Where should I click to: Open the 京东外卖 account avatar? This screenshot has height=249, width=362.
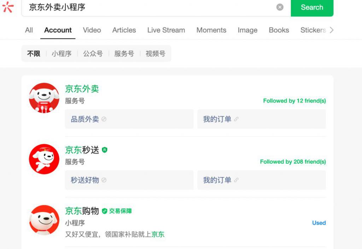pyautogui.click(x=44, y=98)
